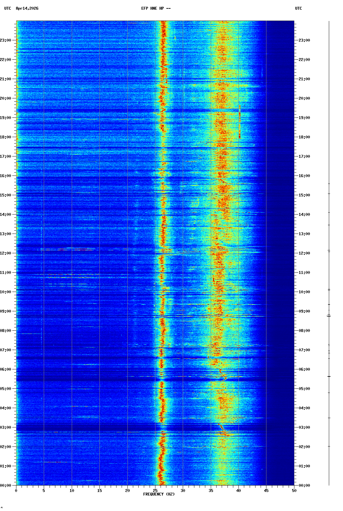This screenshot has width=343, height=511.
Task: Select the 12:00 mark on left time axis
Action: [6, 253]
